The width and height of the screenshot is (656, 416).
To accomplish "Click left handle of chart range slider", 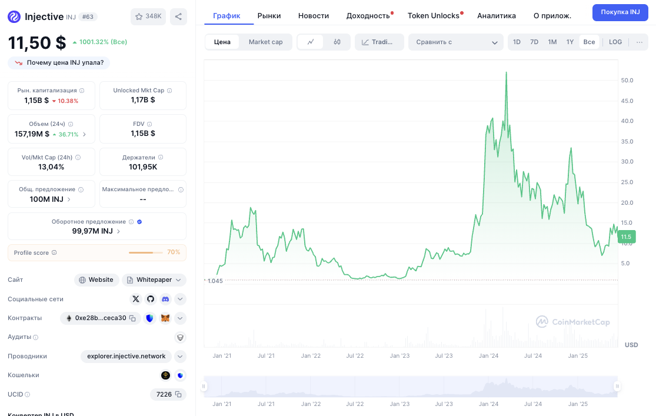I will pyautogui.click(x=204, y=386).
